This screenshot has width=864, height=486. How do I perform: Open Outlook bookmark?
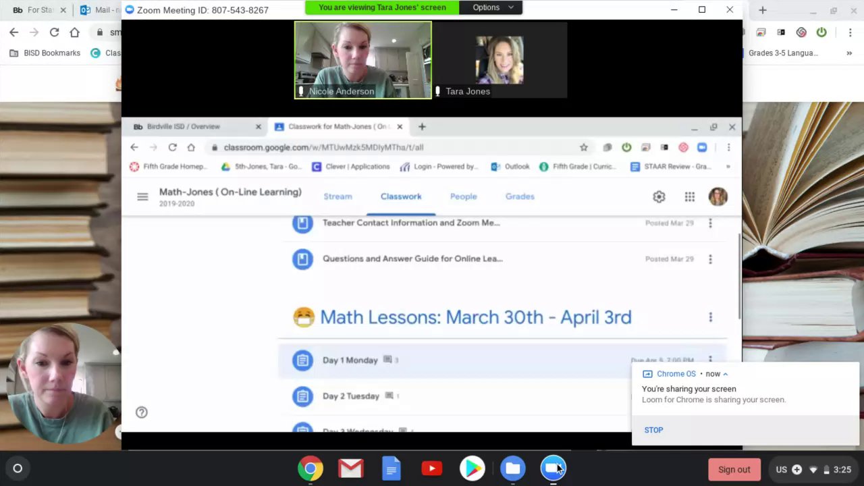coord(510,167)
